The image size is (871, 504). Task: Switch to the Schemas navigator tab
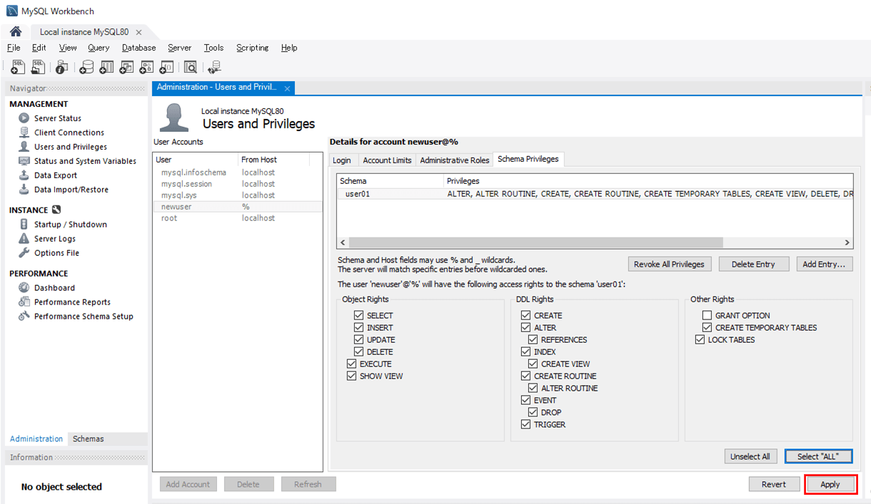pos(88,439)
